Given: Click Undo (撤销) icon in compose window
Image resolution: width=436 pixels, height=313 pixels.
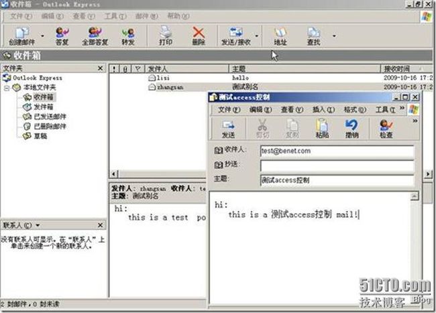Looking at the screenshot, I should point(351,129).
